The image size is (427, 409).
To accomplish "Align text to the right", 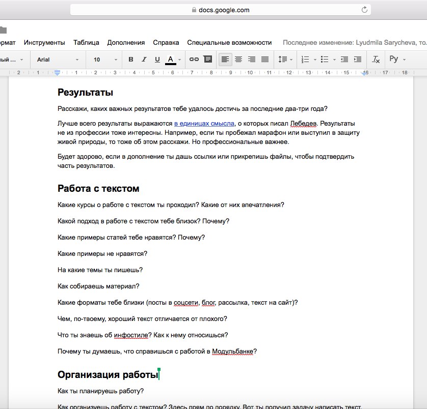I will (x=252, y=60).
